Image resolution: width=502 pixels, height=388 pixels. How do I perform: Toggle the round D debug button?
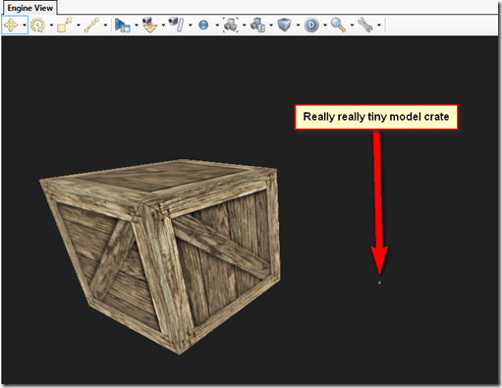click(311, 25)
